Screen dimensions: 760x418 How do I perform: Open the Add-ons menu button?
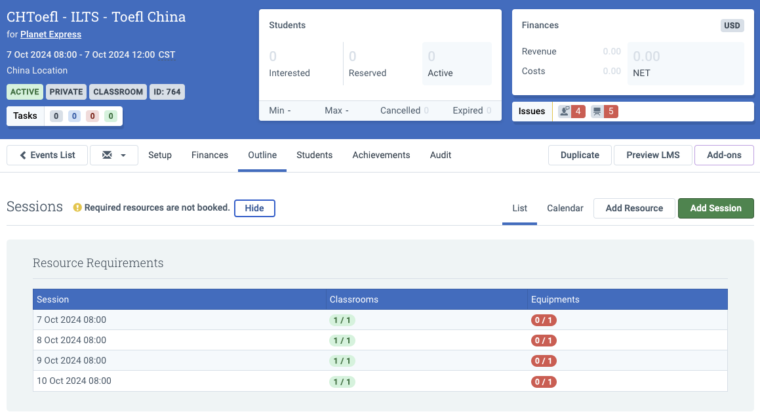(724, 155)
